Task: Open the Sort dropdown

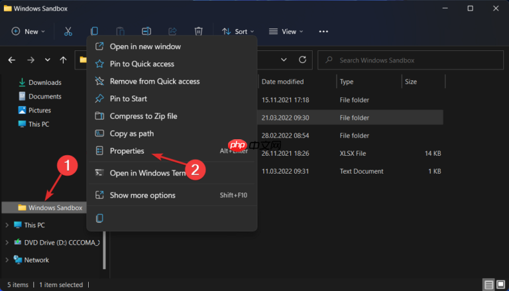Action: [x=235, y=31]
